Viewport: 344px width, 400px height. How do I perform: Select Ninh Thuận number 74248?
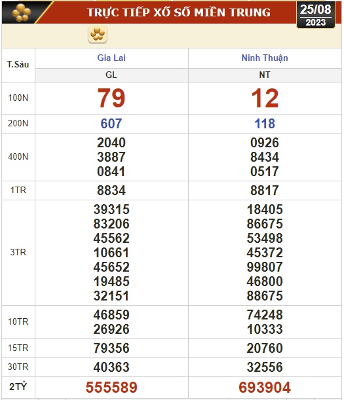(265, 315)
